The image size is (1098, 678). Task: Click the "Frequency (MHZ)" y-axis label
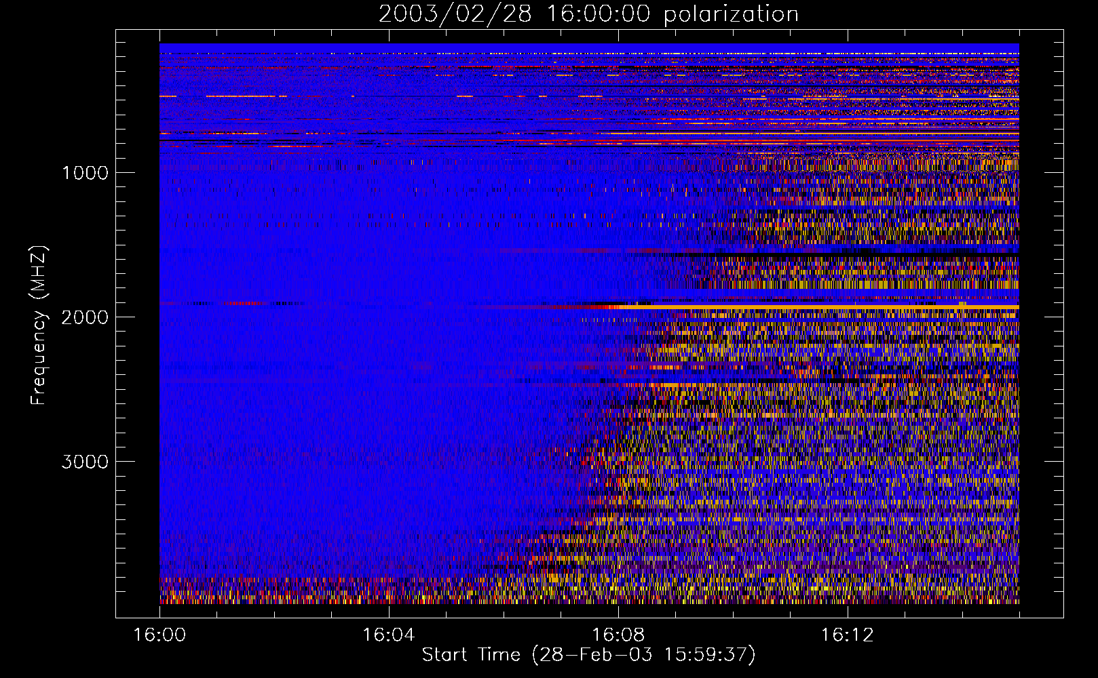click(39, 325)
